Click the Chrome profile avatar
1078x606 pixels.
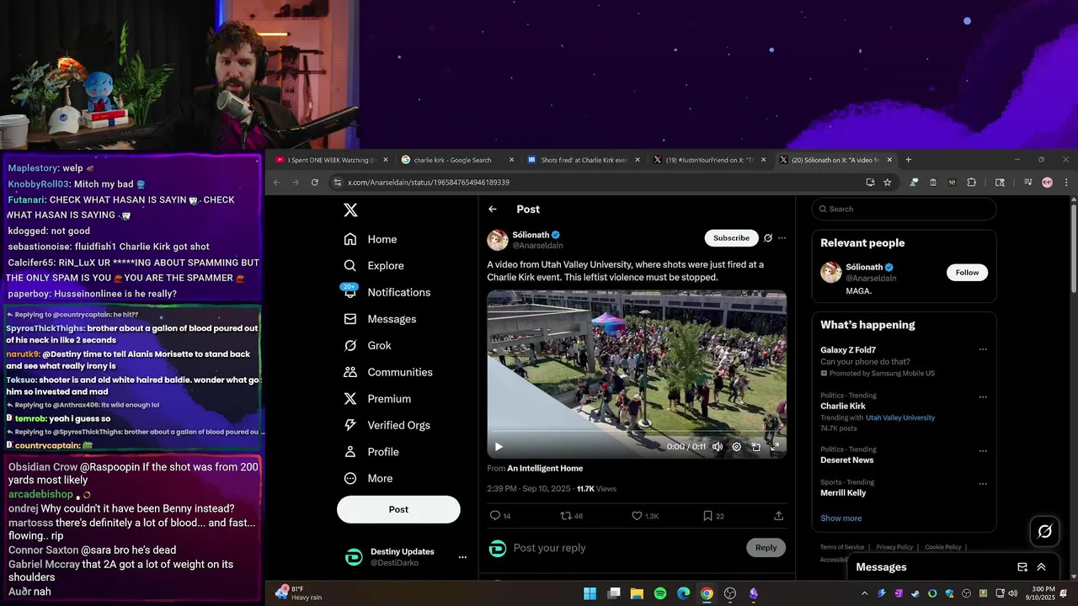1047,183
